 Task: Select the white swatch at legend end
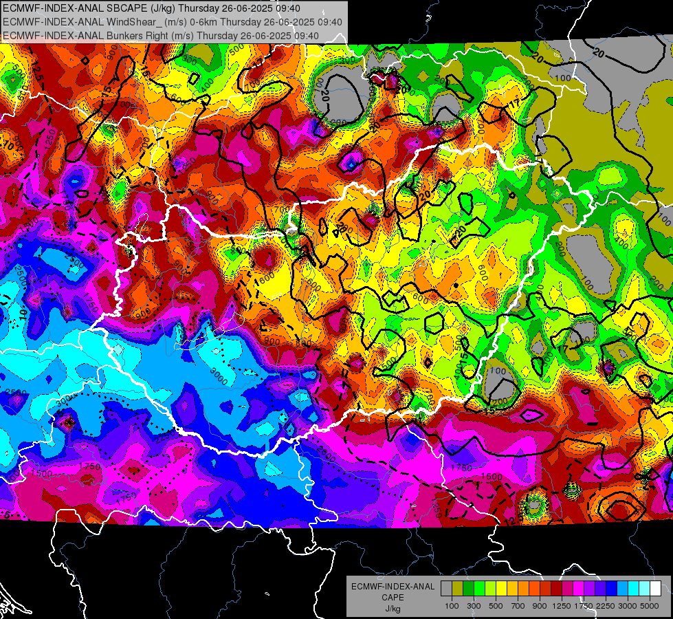pos(655,589)
